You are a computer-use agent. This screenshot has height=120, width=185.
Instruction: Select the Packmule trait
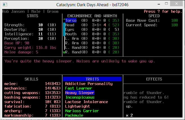tap(74, 115)
